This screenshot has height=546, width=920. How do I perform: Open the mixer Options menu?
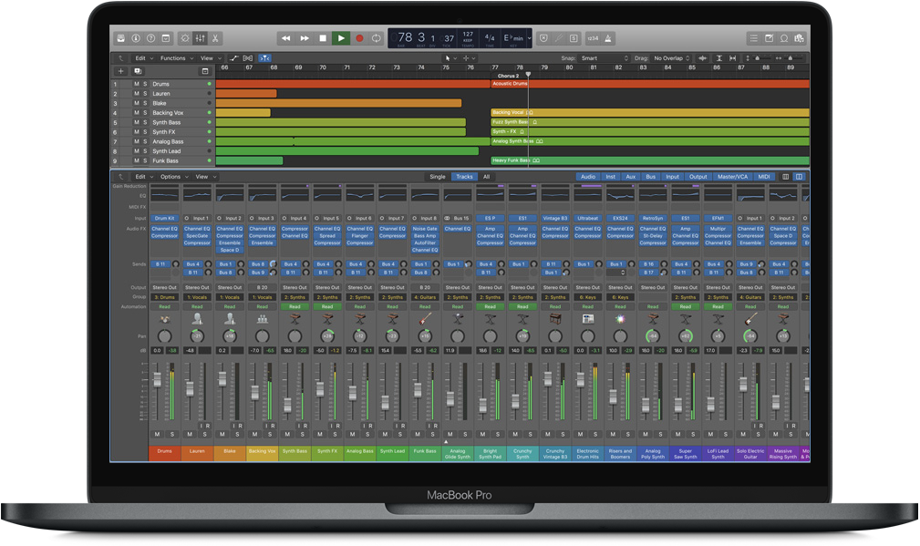(x=171, y=177)
